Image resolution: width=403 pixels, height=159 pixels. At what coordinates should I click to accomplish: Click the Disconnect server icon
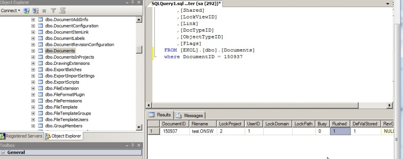(35, 10)
